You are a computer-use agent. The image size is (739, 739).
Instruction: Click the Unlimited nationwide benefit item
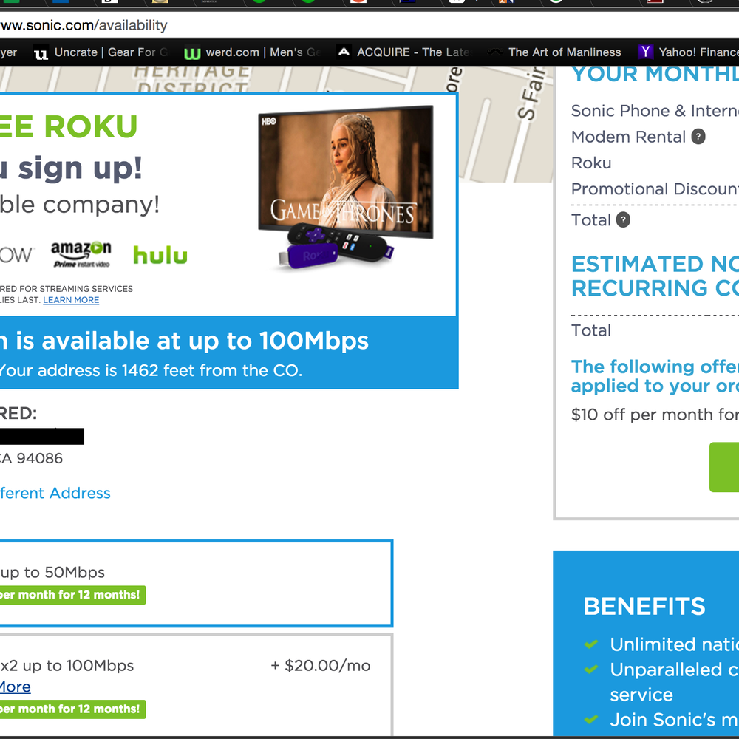click(x=675, y=644)
